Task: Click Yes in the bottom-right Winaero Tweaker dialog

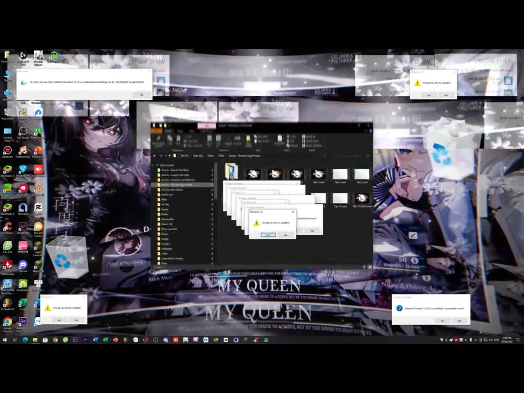Action: click(x=443, y=321)
